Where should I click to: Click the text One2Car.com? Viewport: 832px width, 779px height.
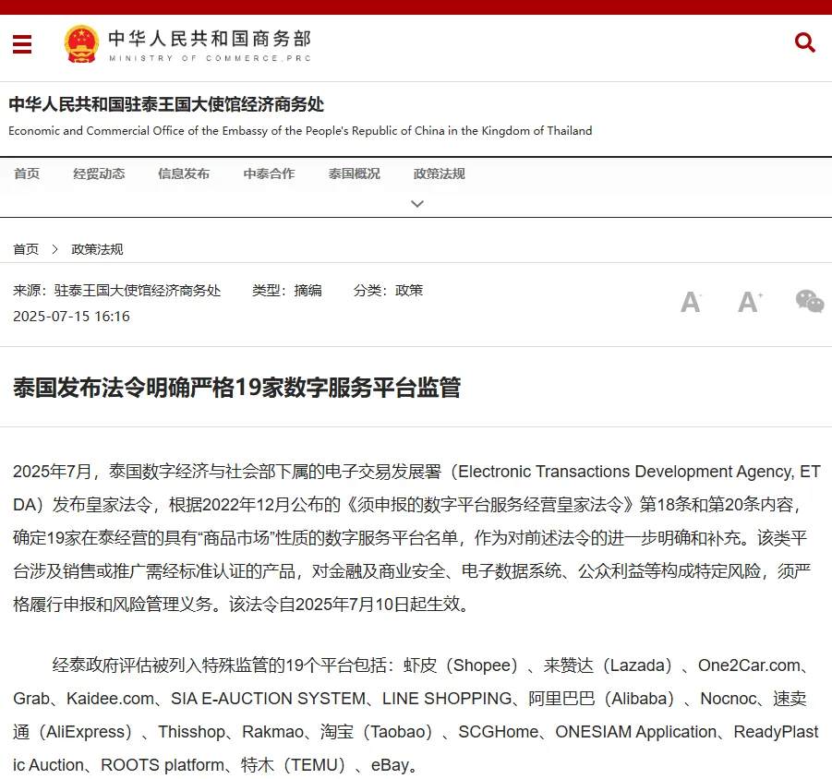749,665
